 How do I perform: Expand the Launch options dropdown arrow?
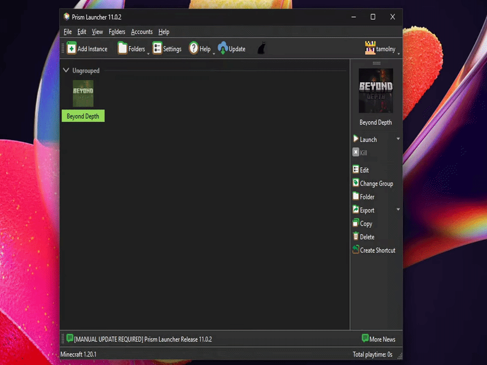(398, 139)
